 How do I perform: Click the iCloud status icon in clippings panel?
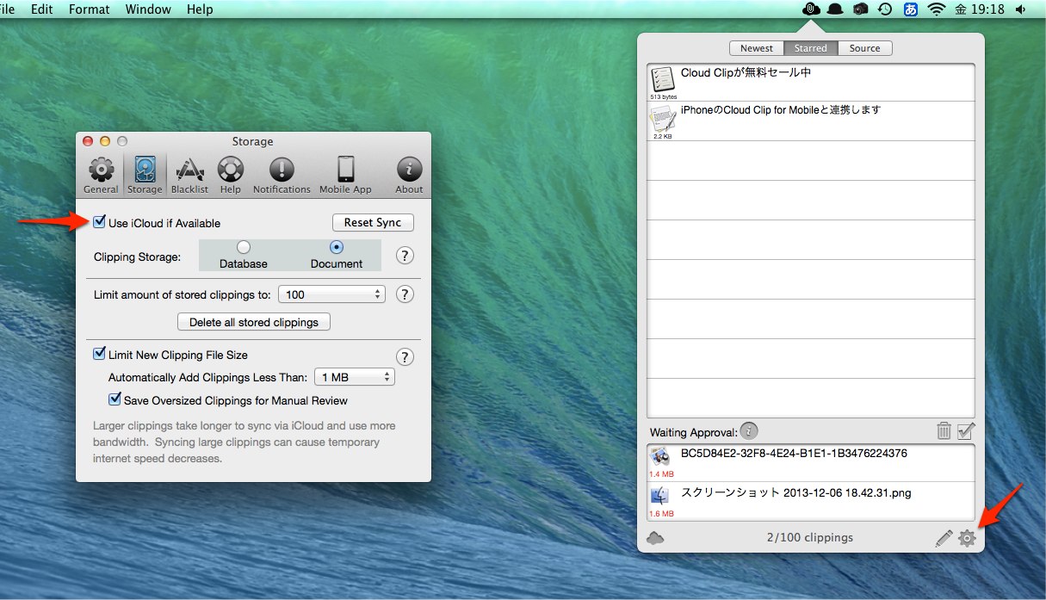click(655, 537)
